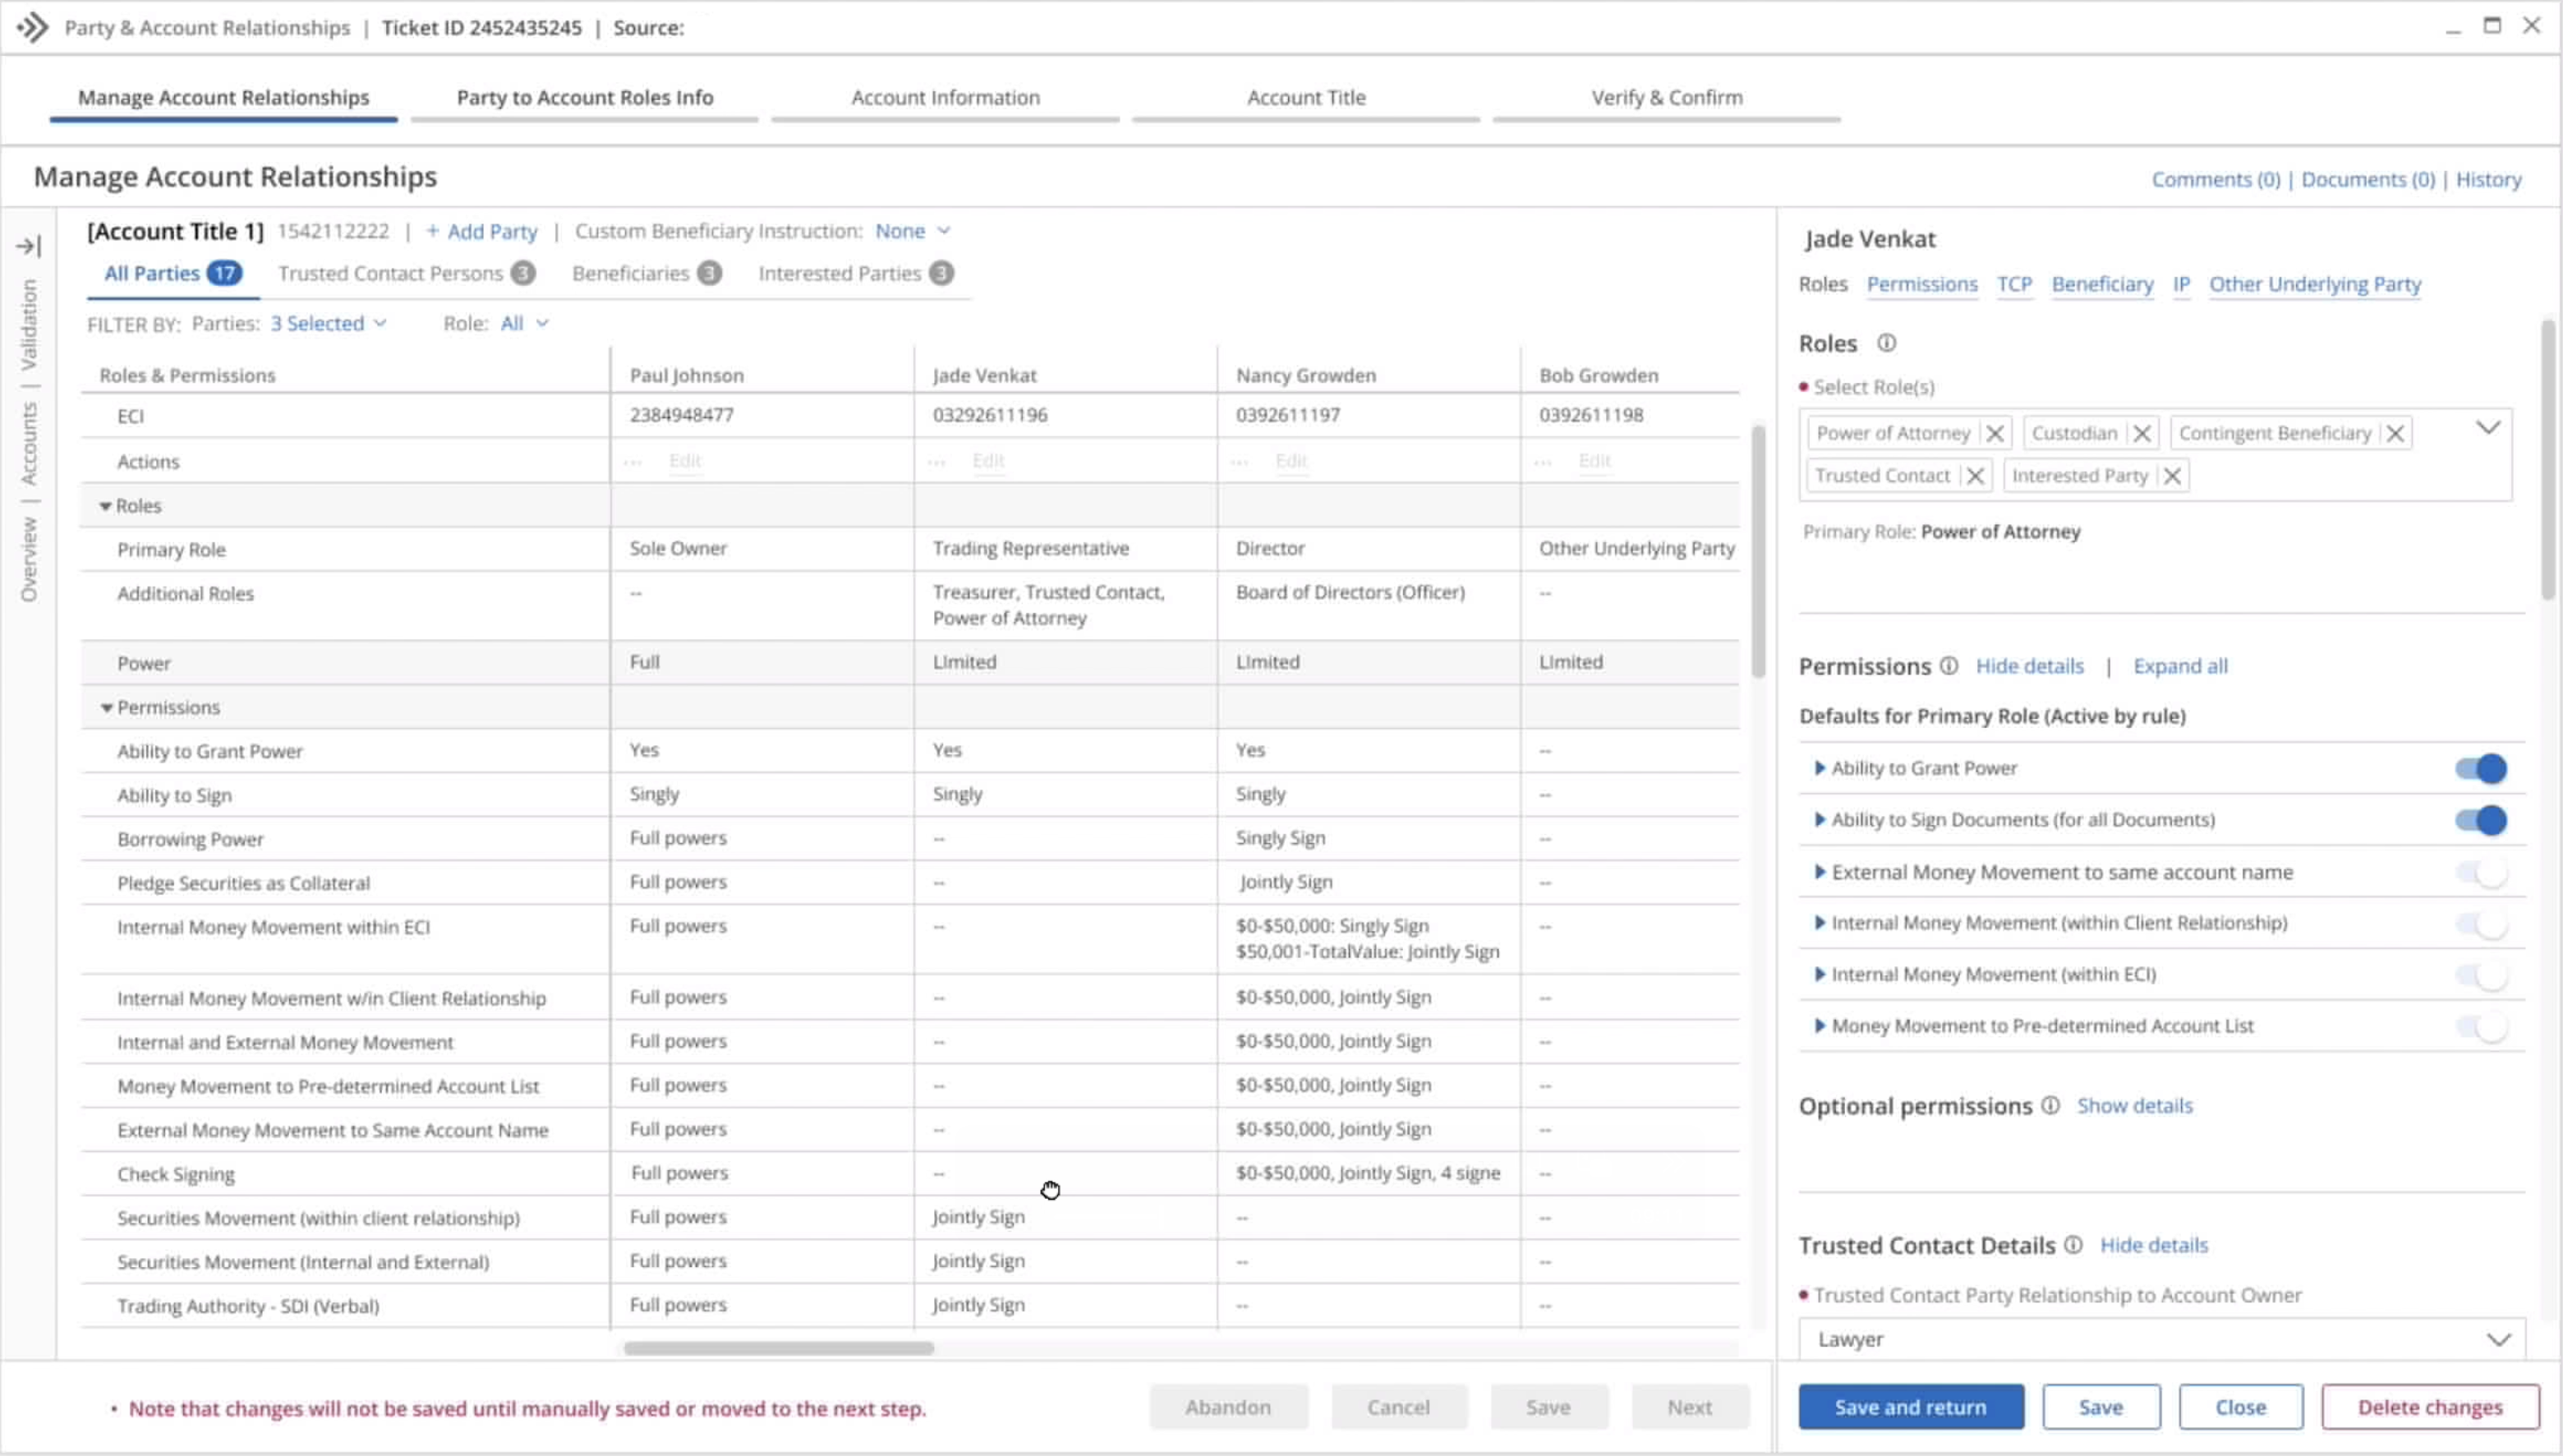Open the History link
The width and height of the screenshot is (2563, 1456).
(x=2490, y=179)
